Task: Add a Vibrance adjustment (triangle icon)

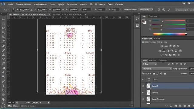Action: [178, 46]
